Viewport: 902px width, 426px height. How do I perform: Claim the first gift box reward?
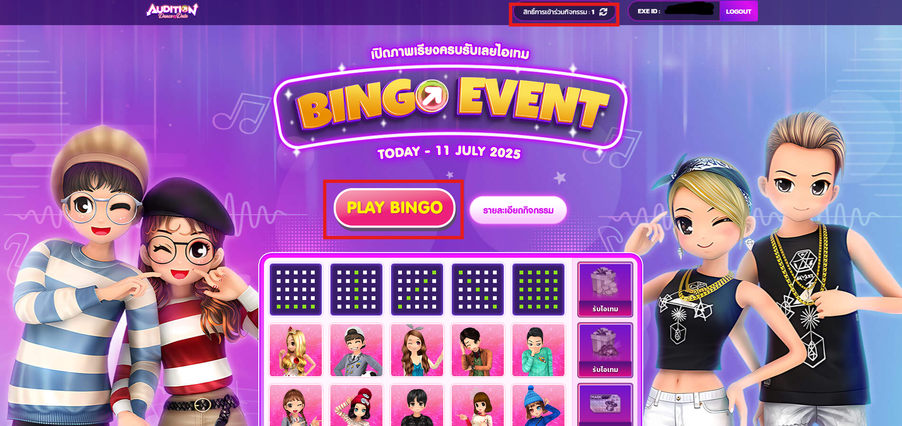605,290
